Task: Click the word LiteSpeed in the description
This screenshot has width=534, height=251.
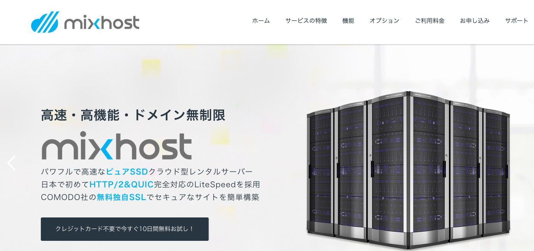Action: pyautogui.click(x=215, y=184)
